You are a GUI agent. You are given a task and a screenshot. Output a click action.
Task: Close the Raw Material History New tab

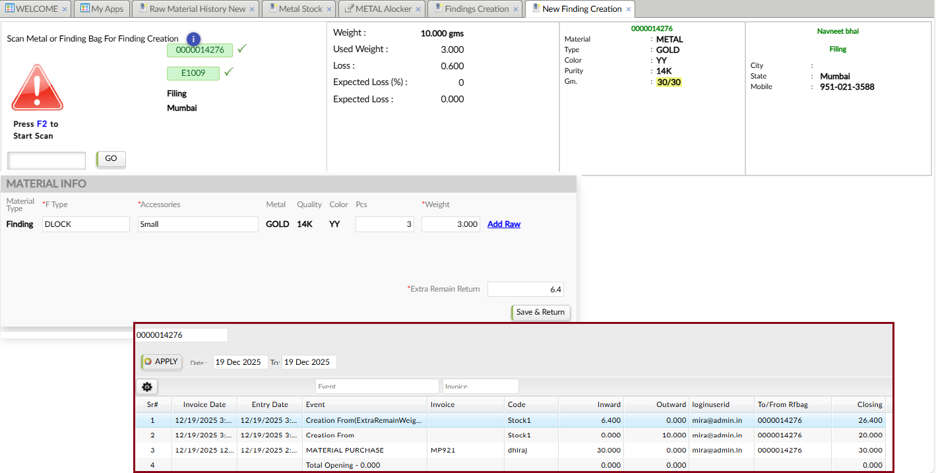tap(252, 9)
